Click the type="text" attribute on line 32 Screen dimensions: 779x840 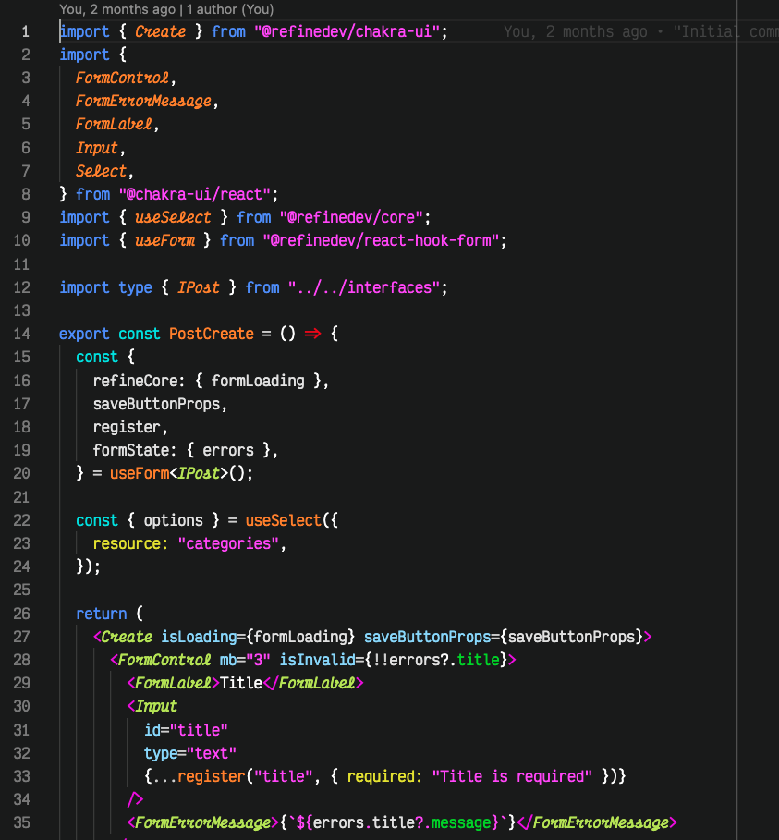(x=190, y=753)
